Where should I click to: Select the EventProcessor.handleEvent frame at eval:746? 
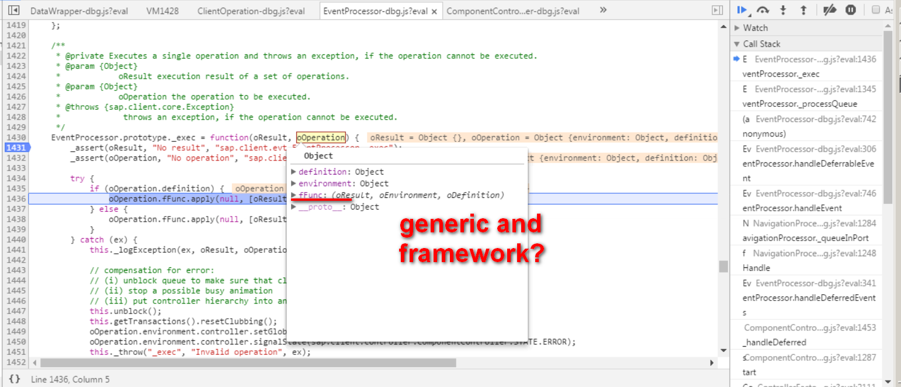[x=806, y=201]
